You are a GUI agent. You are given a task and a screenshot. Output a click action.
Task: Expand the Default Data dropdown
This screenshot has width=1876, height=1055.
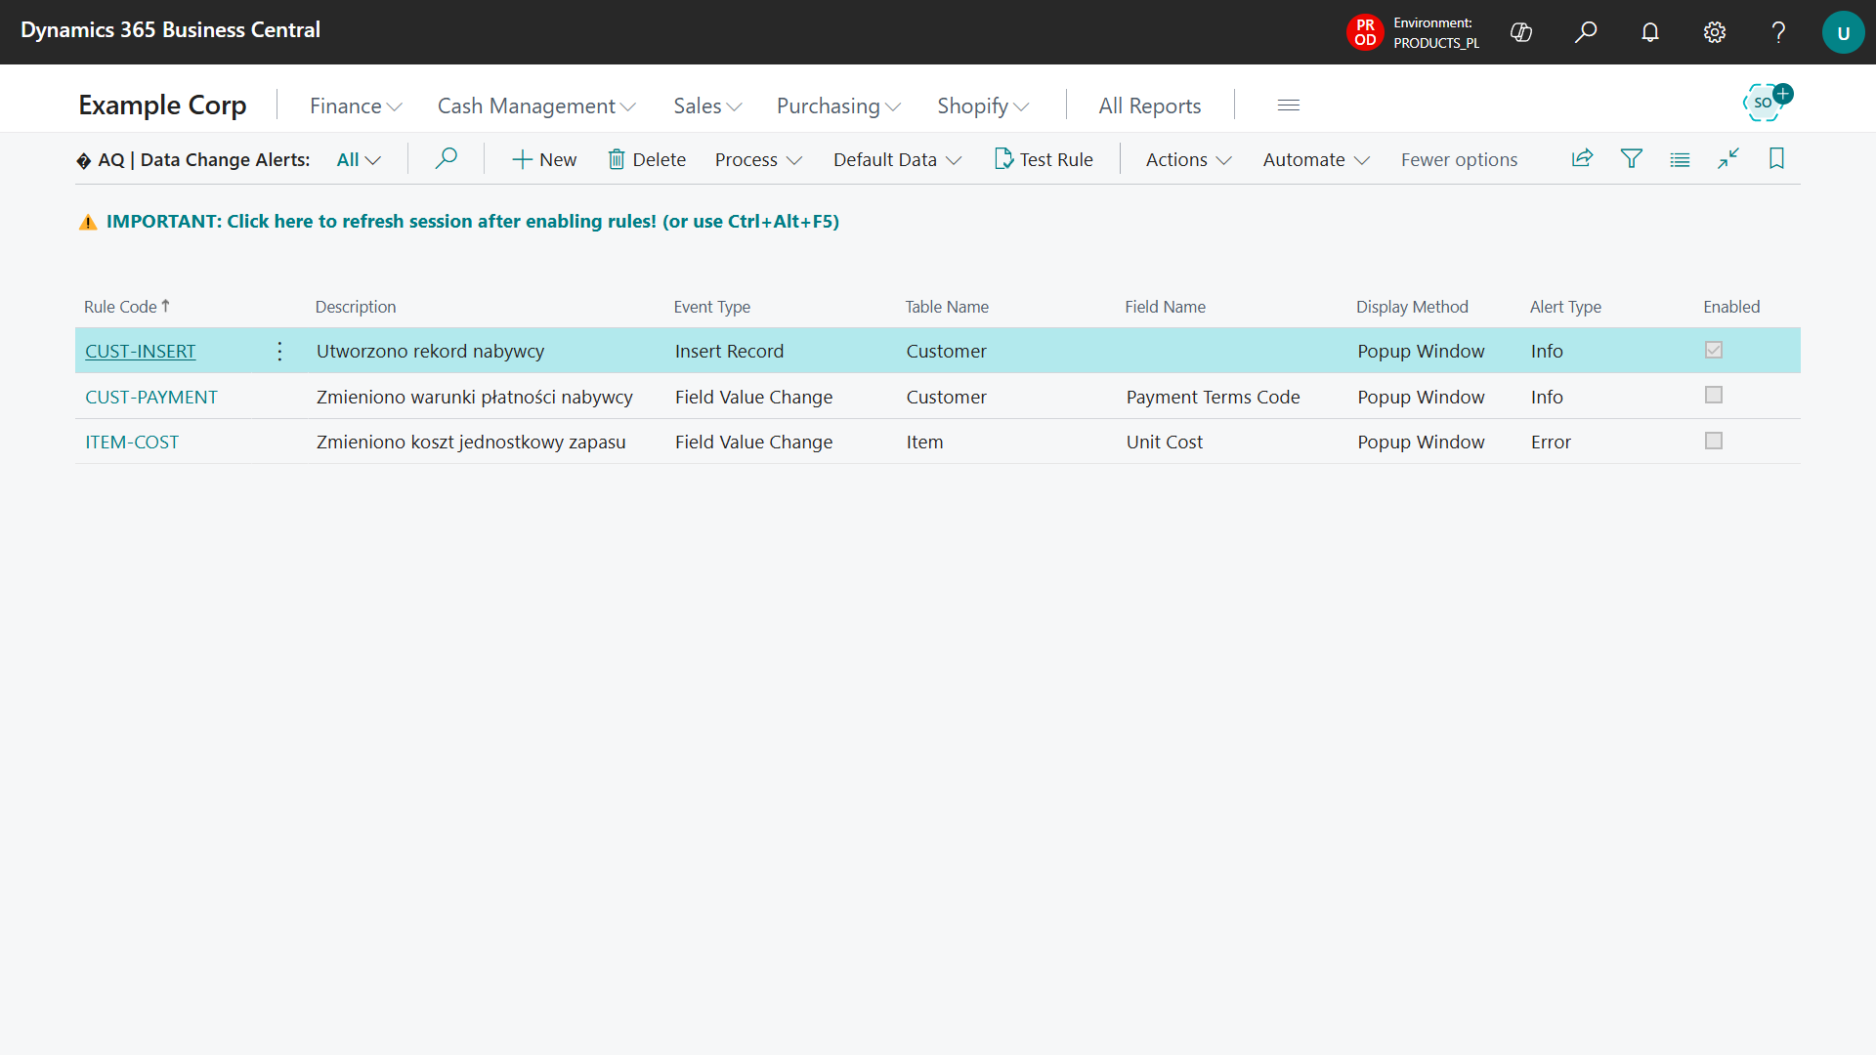pos(897,160)
